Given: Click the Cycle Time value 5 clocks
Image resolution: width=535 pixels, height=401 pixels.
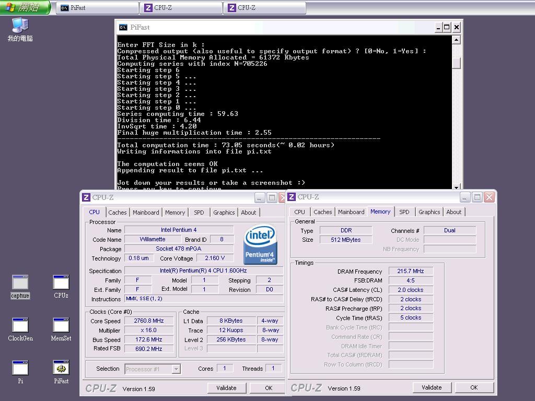Looking at the screenshot, I should pos(411,318).
